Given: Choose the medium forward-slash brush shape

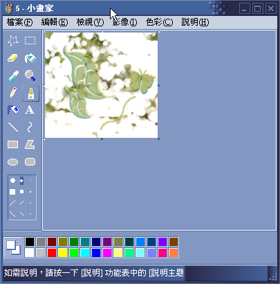Looking at the screenshot, I should [x=21, y=203].
